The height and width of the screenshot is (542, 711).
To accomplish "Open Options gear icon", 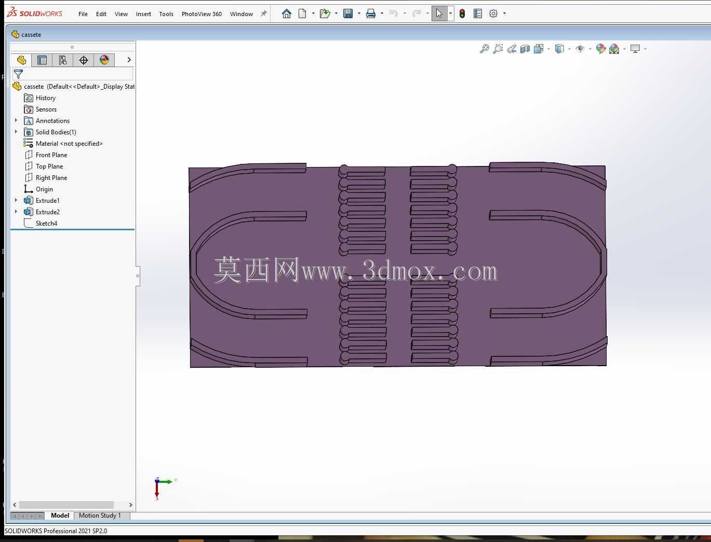I will point(493,13).
